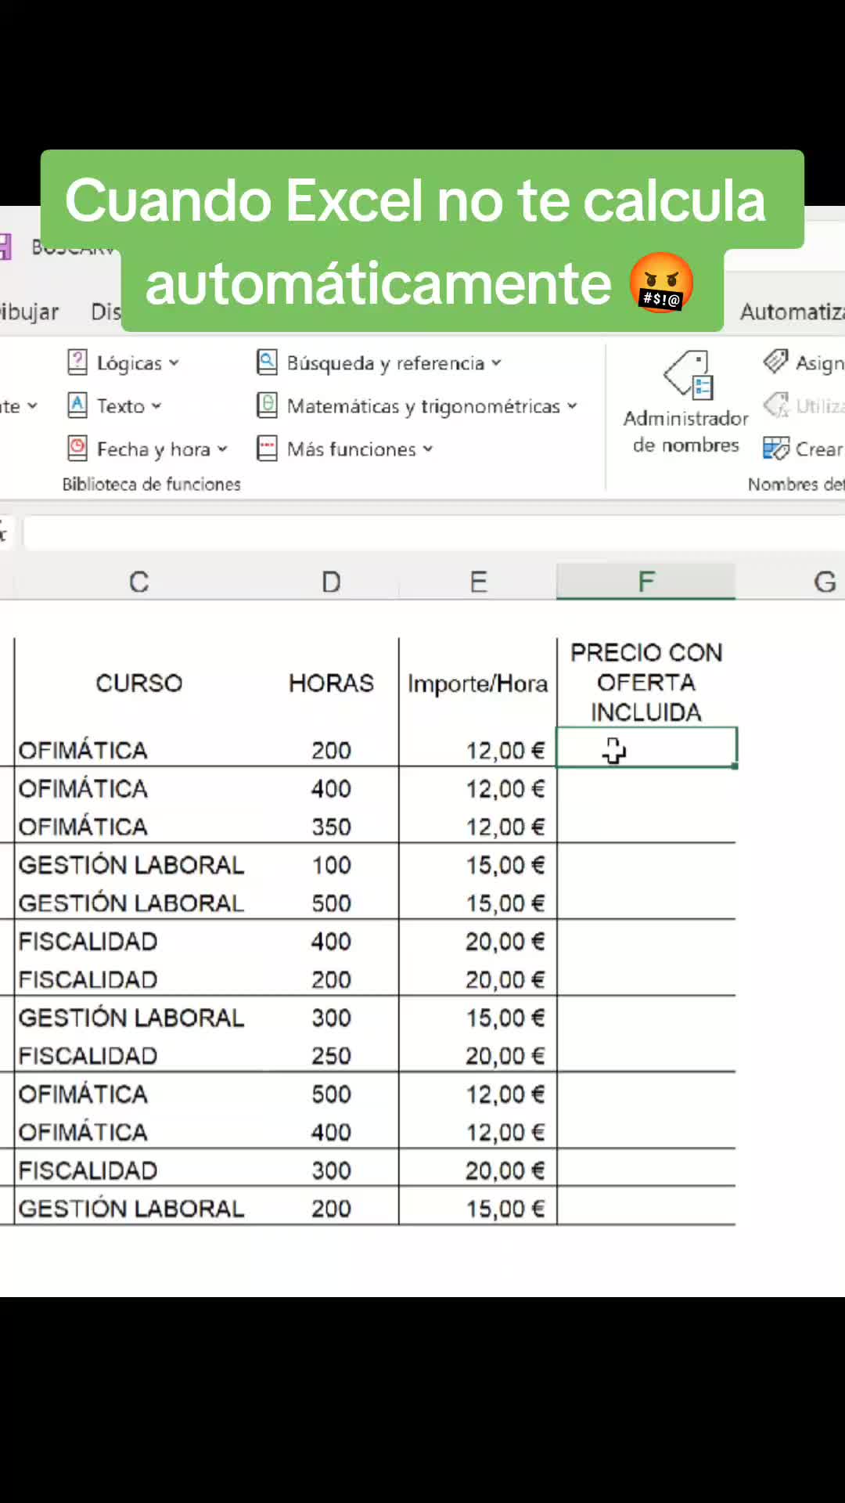The image size is (845, 1503).
Task: Click the HORAS header cell
Action: [331, 683]
